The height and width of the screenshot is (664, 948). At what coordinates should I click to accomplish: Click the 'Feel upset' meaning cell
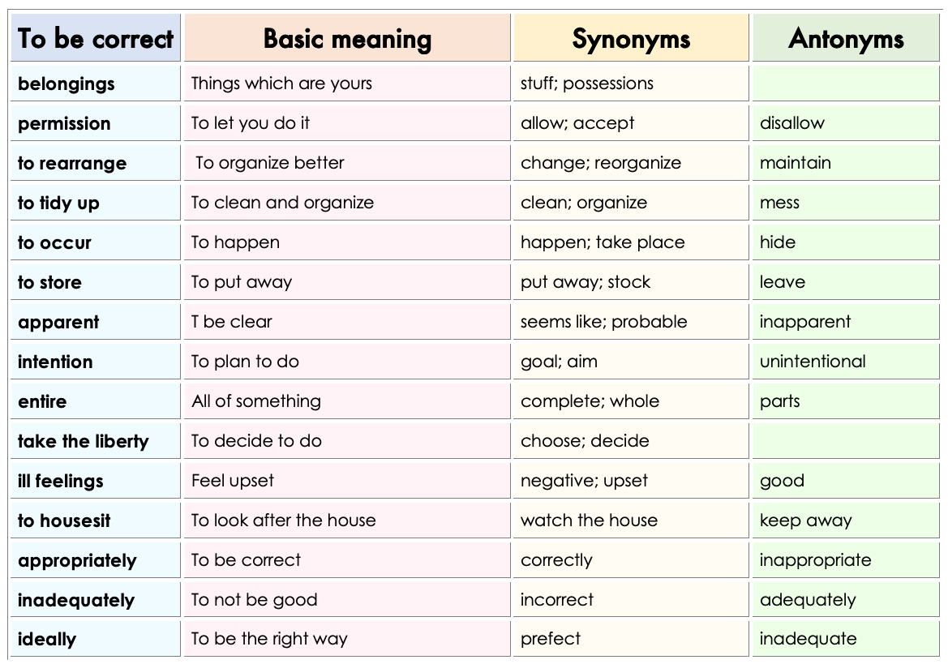pyautogui.click(x=347, y=480)
